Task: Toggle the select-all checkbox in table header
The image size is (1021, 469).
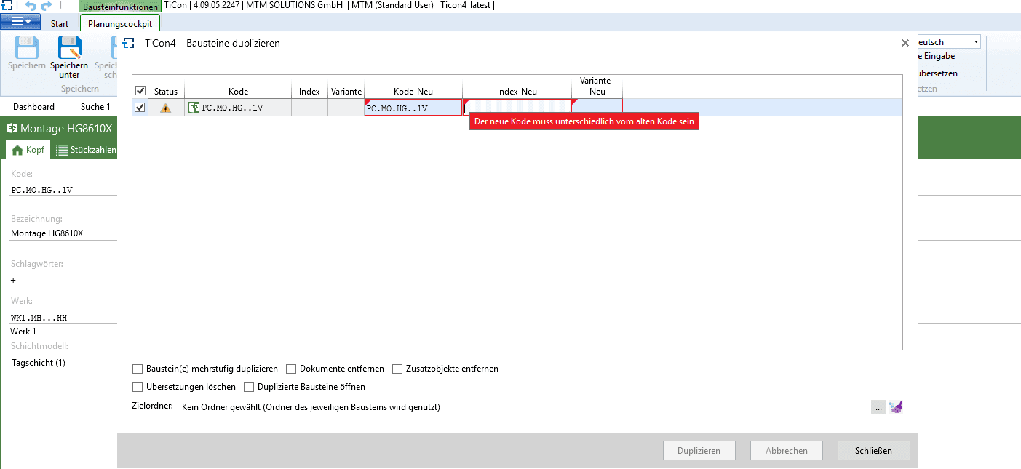Action: 140,91
